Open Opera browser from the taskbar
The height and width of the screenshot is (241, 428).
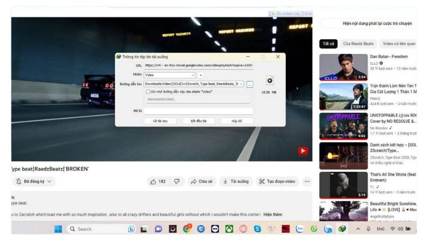click(x=243, y=229)
